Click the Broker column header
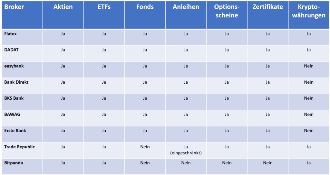 tap(14, 7)
